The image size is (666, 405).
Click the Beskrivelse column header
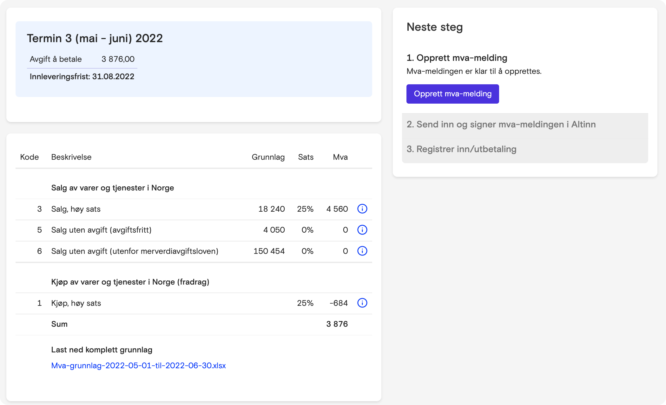point(71,157)
